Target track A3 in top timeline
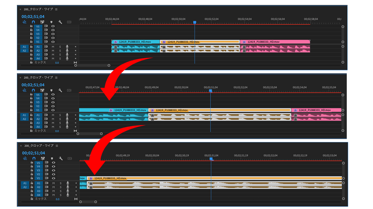This screenshot has height=209, width=373. tap(38, 54)
